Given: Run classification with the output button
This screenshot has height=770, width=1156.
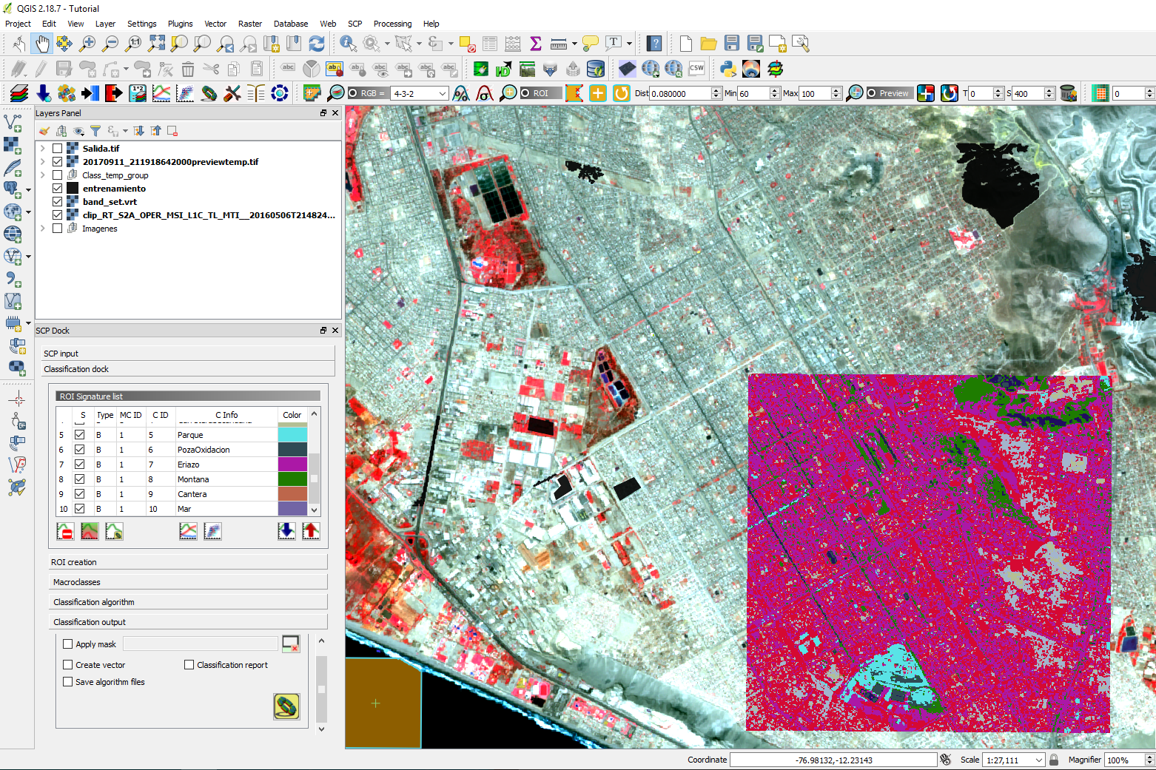Looking at the screenshot, I should click(286, 706).
